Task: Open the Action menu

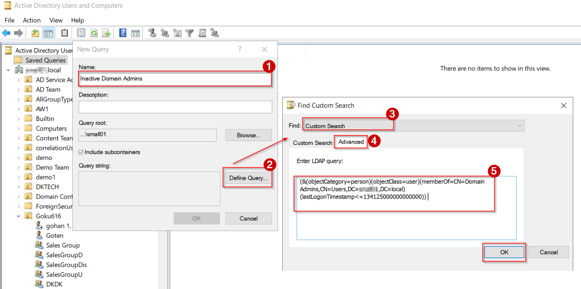Action: [32, 20]
